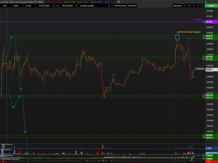This screenshot has height=163, width=218.
Task: Toggle the Hide drawing button
Action: point(120,6)
